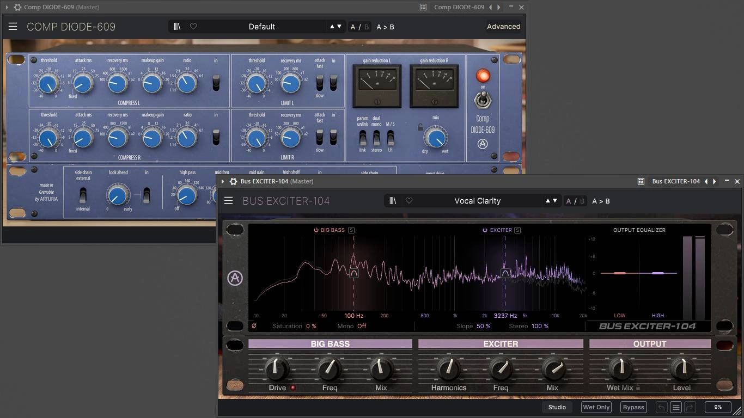Open Default preset name dropdown
The width and height of the screenshot is (744, 418).
(262, 27)
